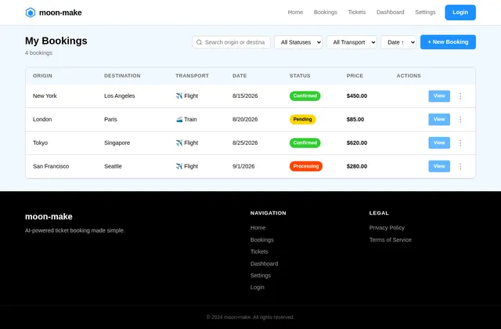Click Confirmed badge in Tokyo row

(x=305, y=143)
